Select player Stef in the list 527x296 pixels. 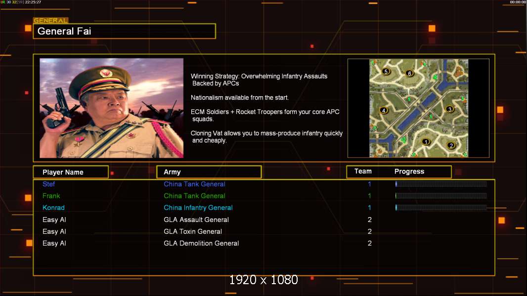pyautogui.click(x=49, y=184)
